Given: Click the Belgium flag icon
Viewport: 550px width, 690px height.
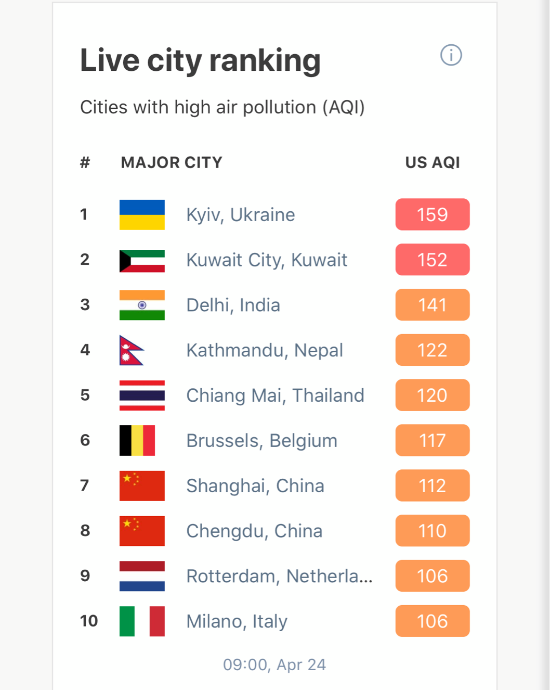Looking at the screenshot, I should (137, 440).
